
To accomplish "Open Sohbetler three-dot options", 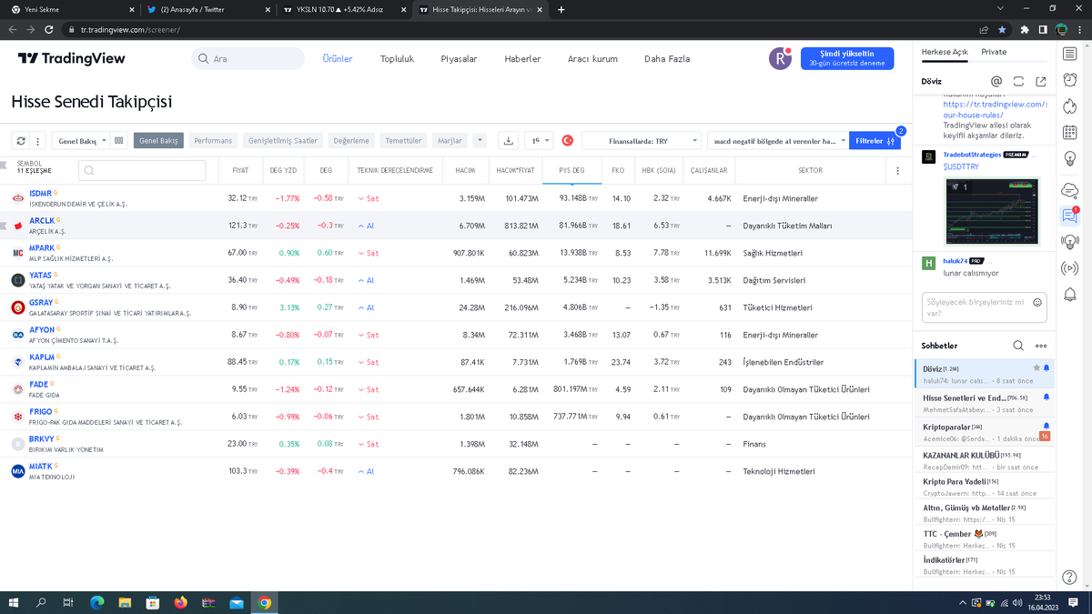I will (1040, 346).
